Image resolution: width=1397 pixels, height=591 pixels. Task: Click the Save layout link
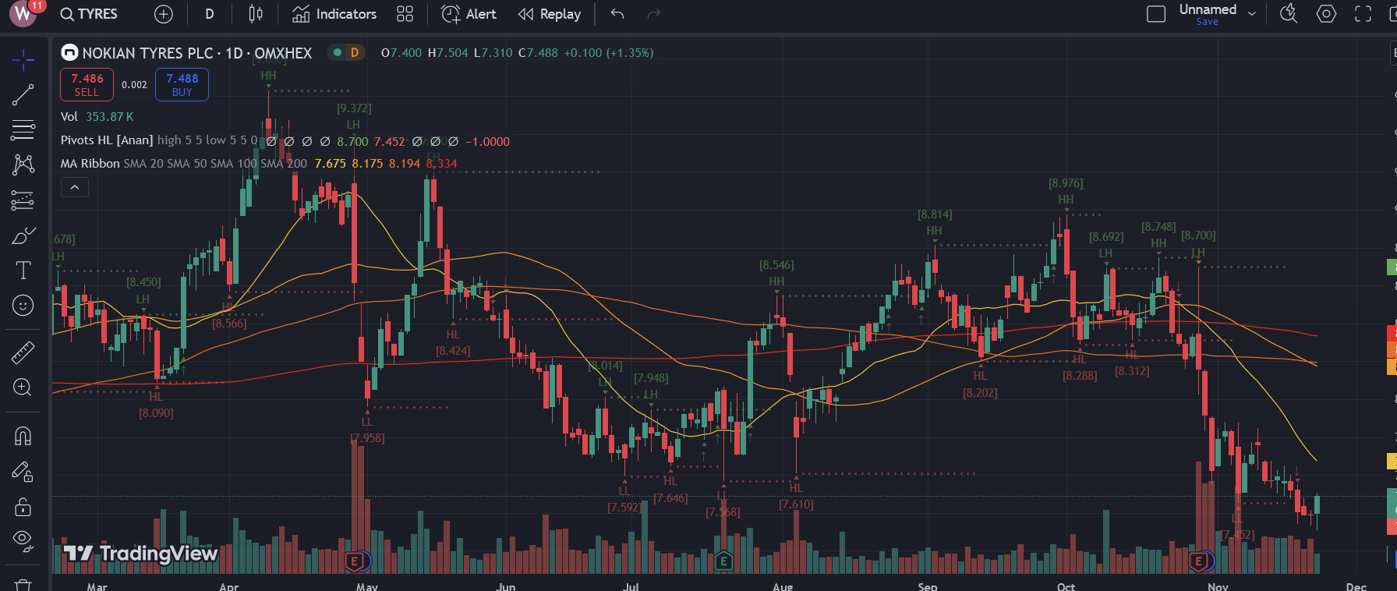point(1207,22)
